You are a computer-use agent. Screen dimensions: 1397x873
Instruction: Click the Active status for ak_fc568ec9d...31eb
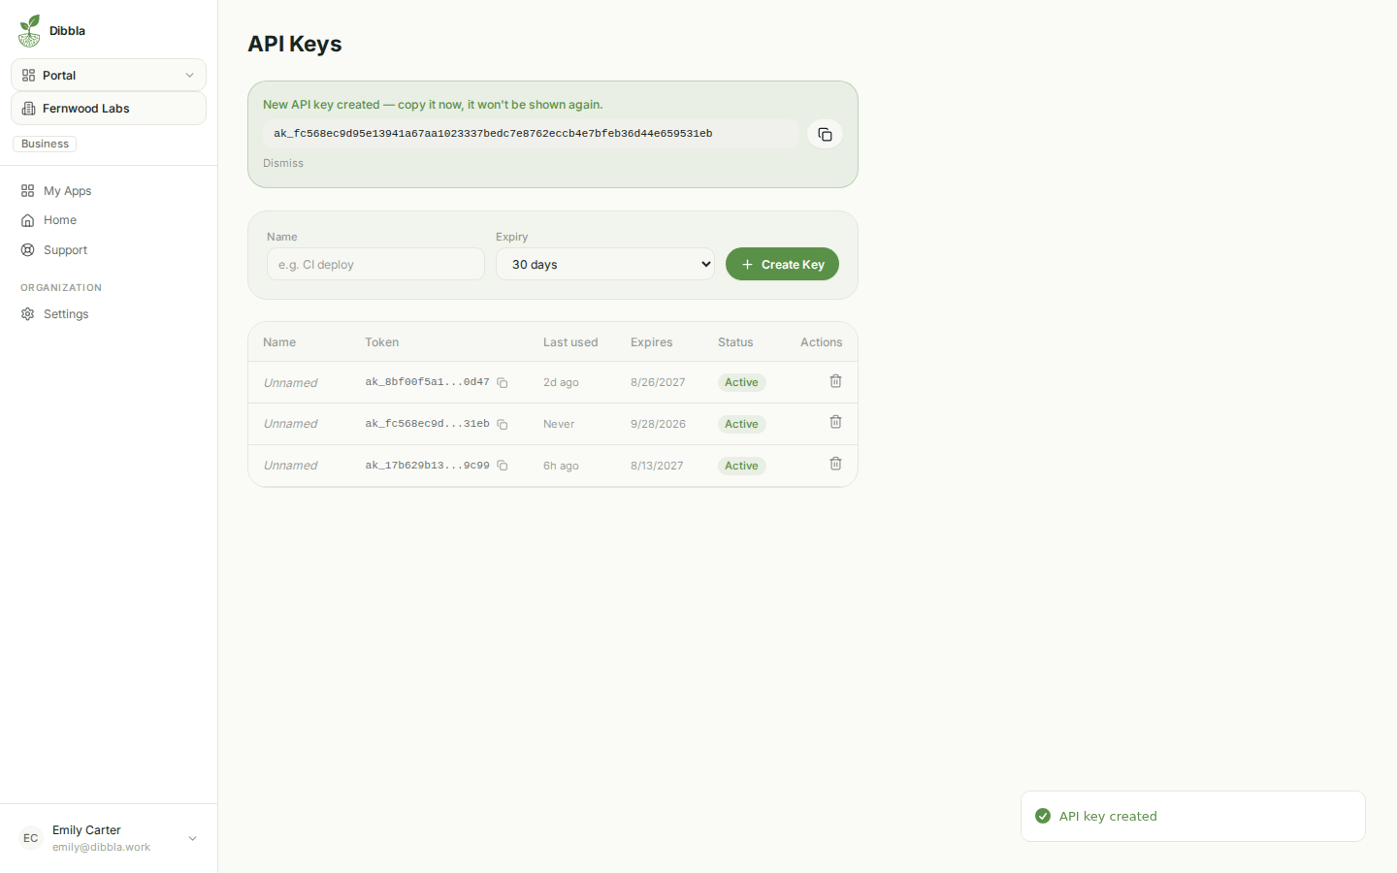pyautogui.click(x=741, y=424)
